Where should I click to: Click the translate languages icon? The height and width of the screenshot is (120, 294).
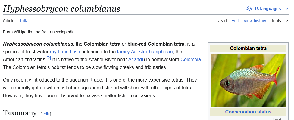click(x=249, y=9)
